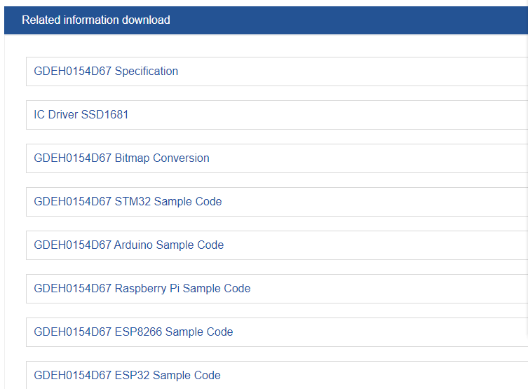Select the Bitmap Conversion row box
Screen dimensions: 528x389
[277, 158]
